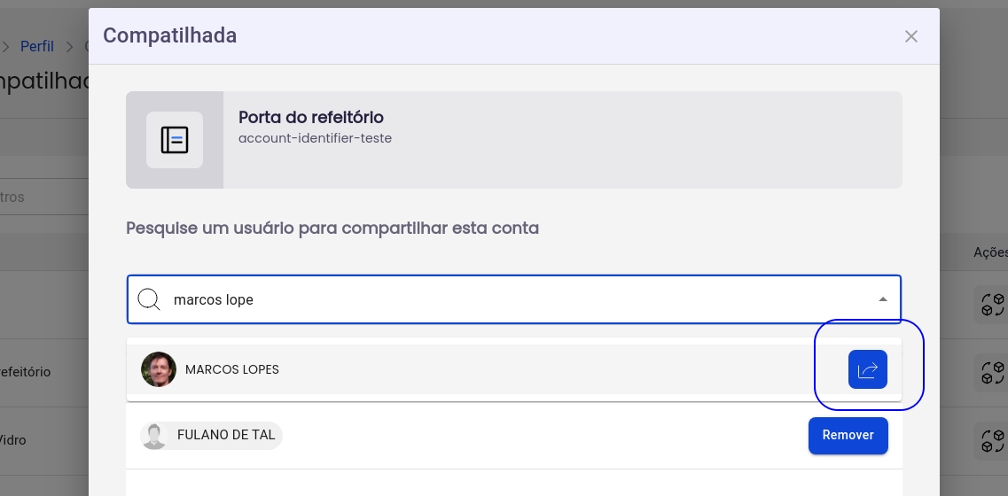
Task: Click the Porta do refeitório account icon
Action: click(x=175, y=140)
